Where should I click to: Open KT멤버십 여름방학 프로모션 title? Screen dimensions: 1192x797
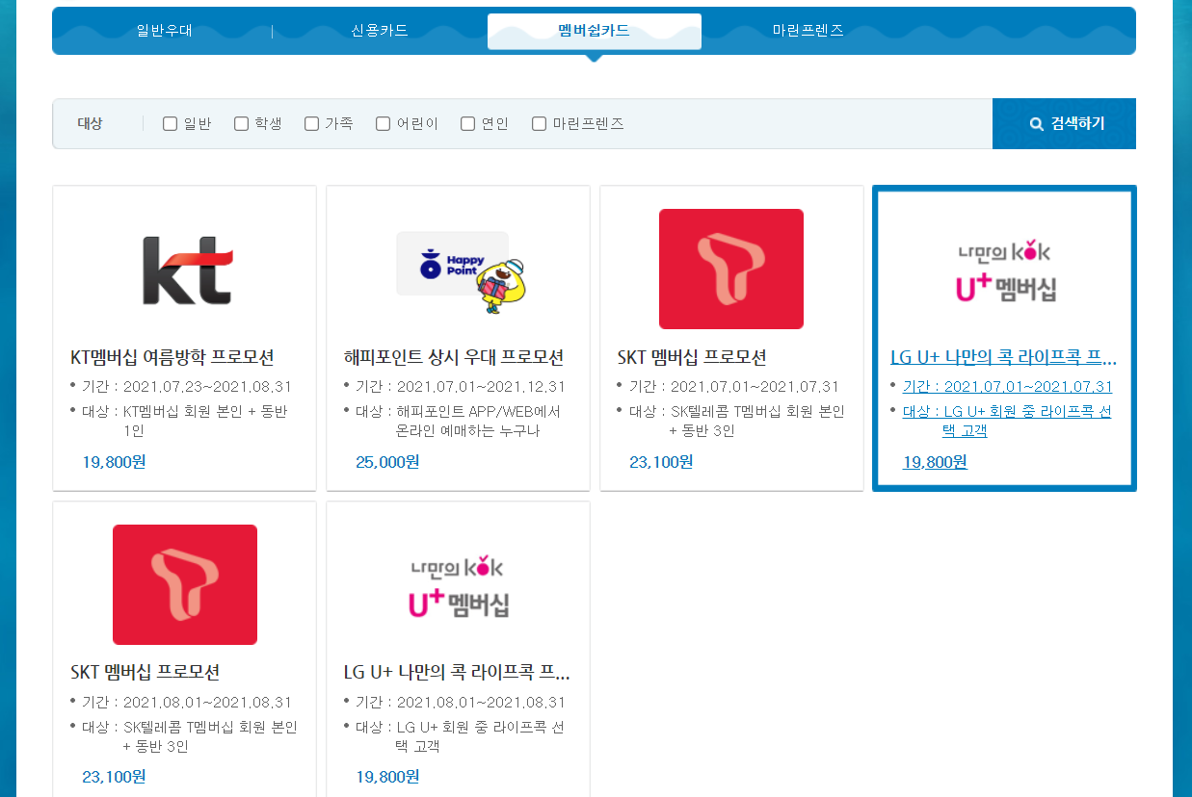click(x=172, y=357)
